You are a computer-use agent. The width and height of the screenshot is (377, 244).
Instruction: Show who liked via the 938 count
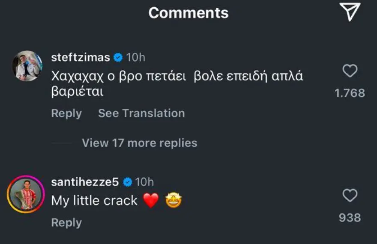tap(350, 218)
